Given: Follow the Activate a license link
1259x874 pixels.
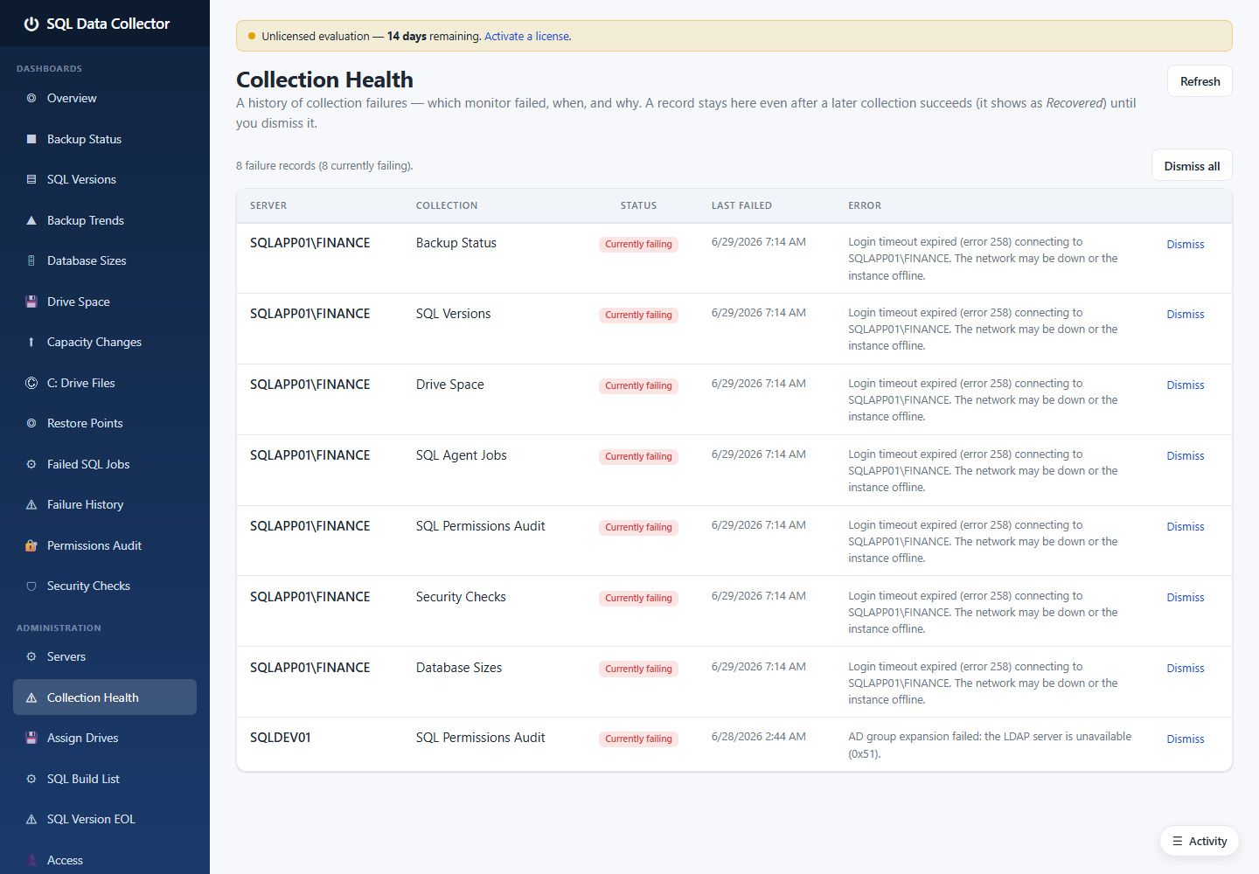Looking at the screenshot, I should [x=527, y=36].
